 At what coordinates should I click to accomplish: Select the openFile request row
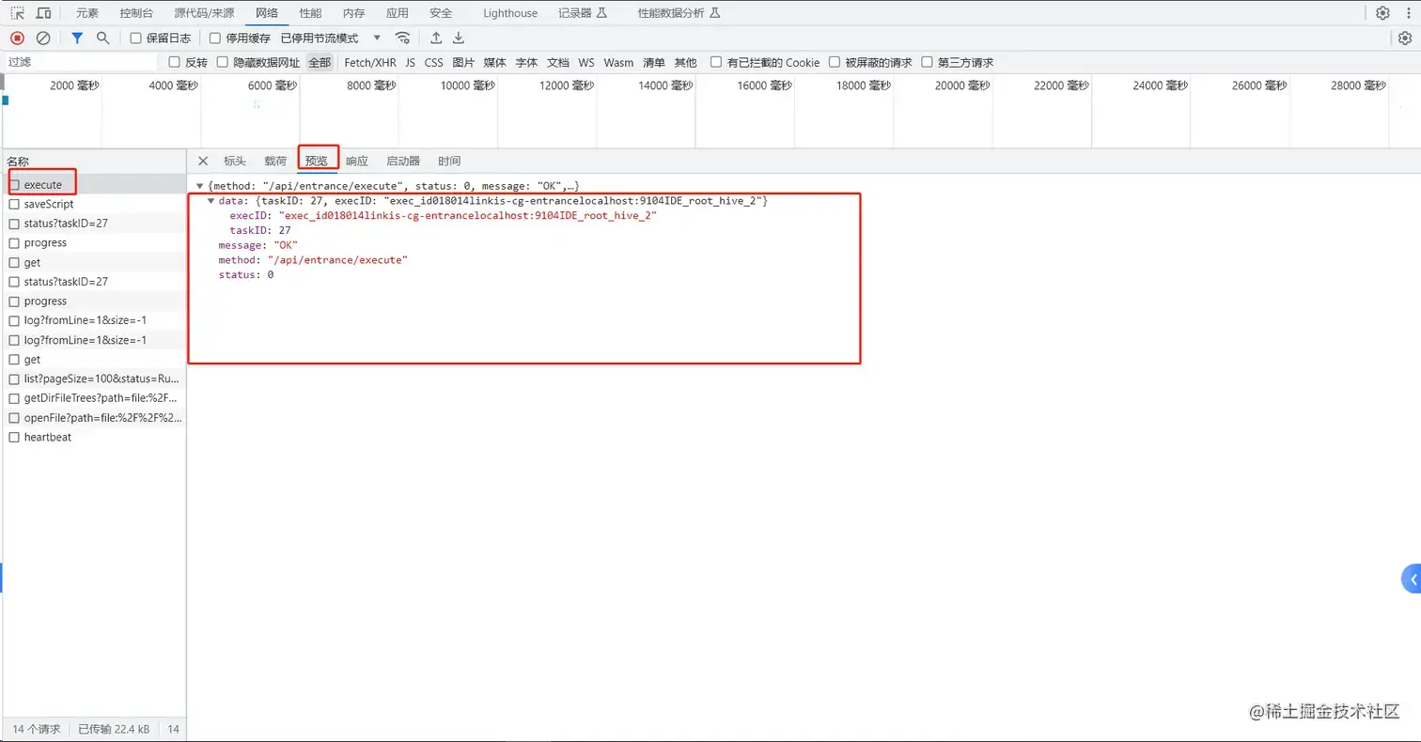(93, 417)
